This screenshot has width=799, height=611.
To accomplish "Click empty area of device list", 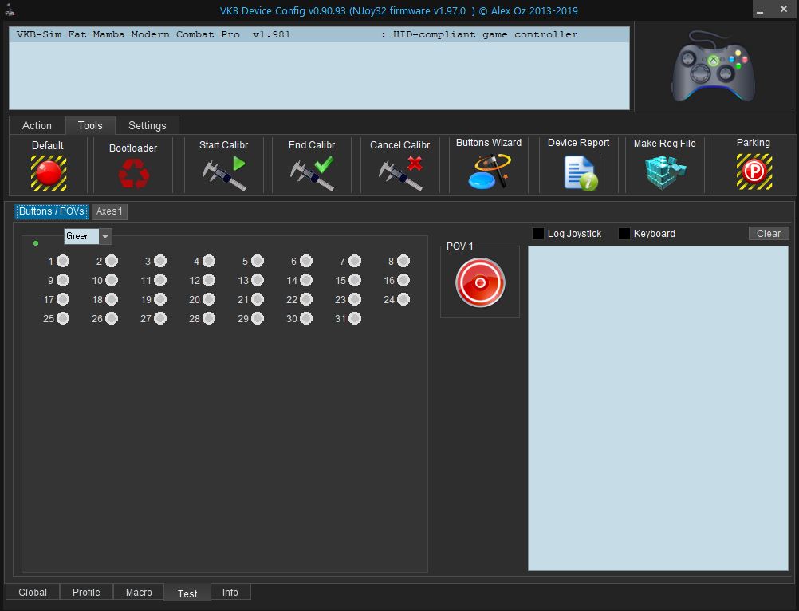I will point(319,76).
